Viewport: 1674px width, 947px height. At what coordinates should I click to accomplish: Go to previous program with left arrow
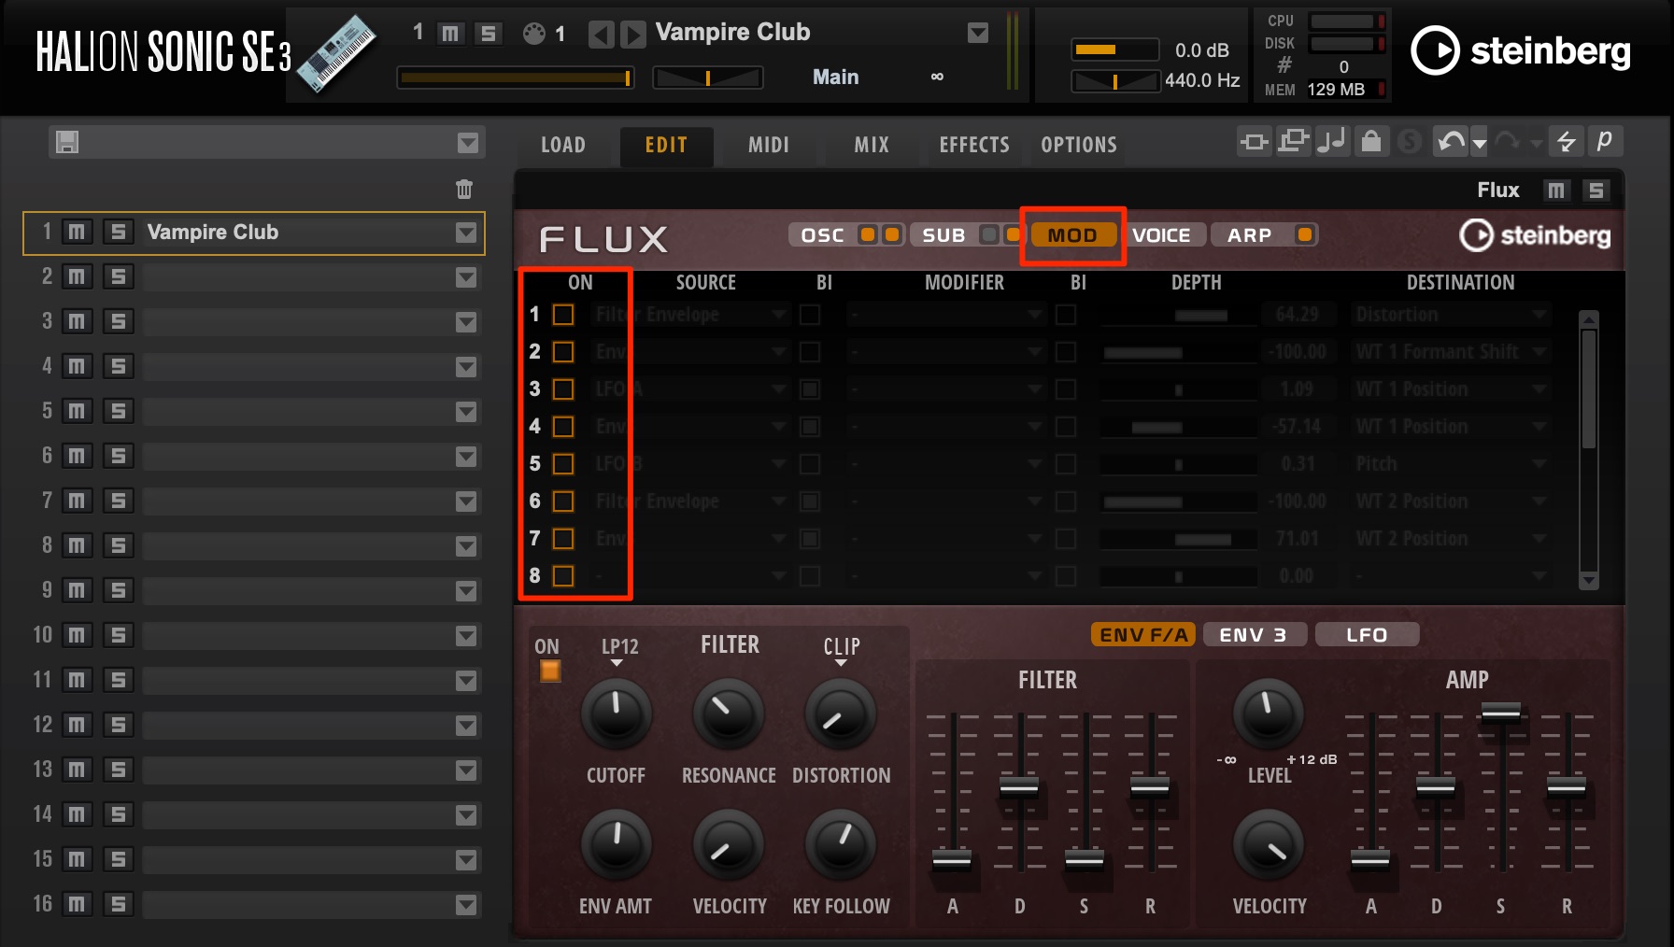[x=601, y=35]
